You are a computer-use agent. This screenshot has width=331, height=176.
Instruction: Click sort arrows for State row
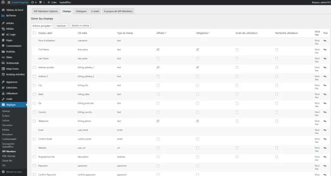325,94
